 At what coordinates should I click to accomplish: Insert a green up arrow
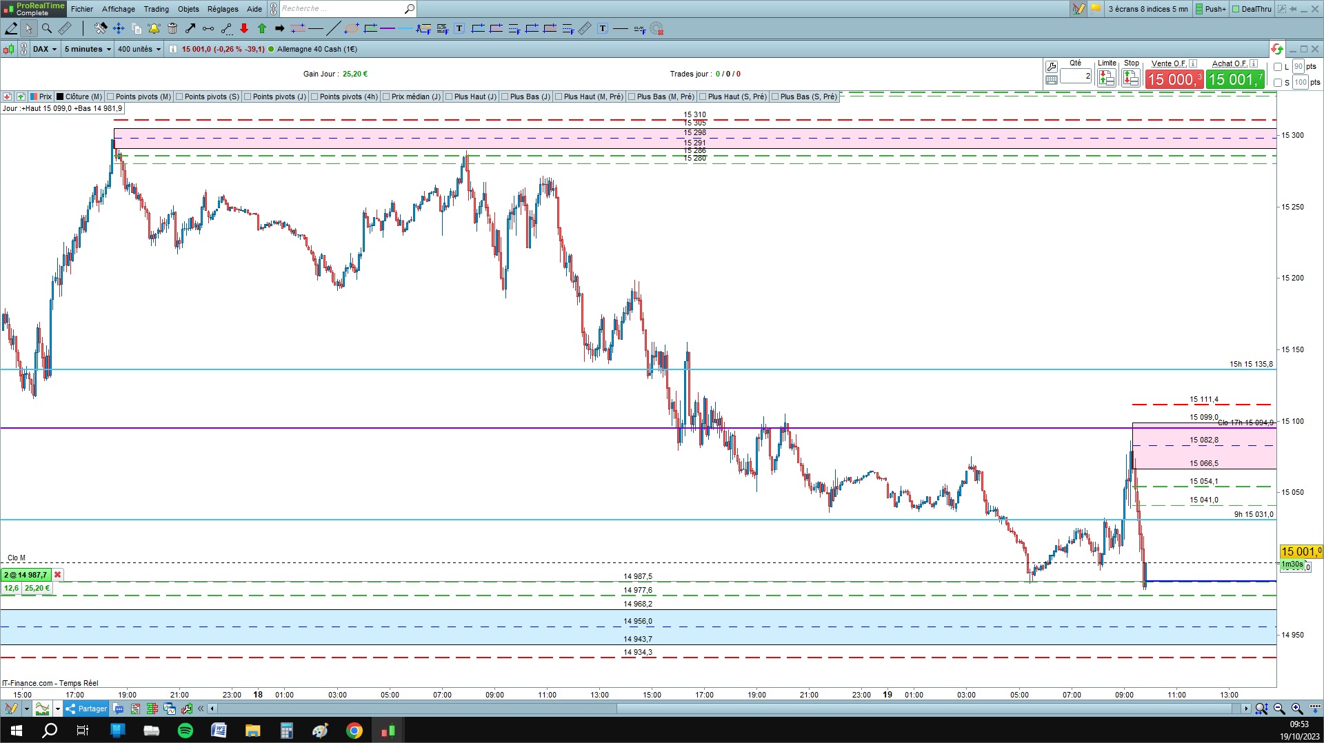coord(262,28)
